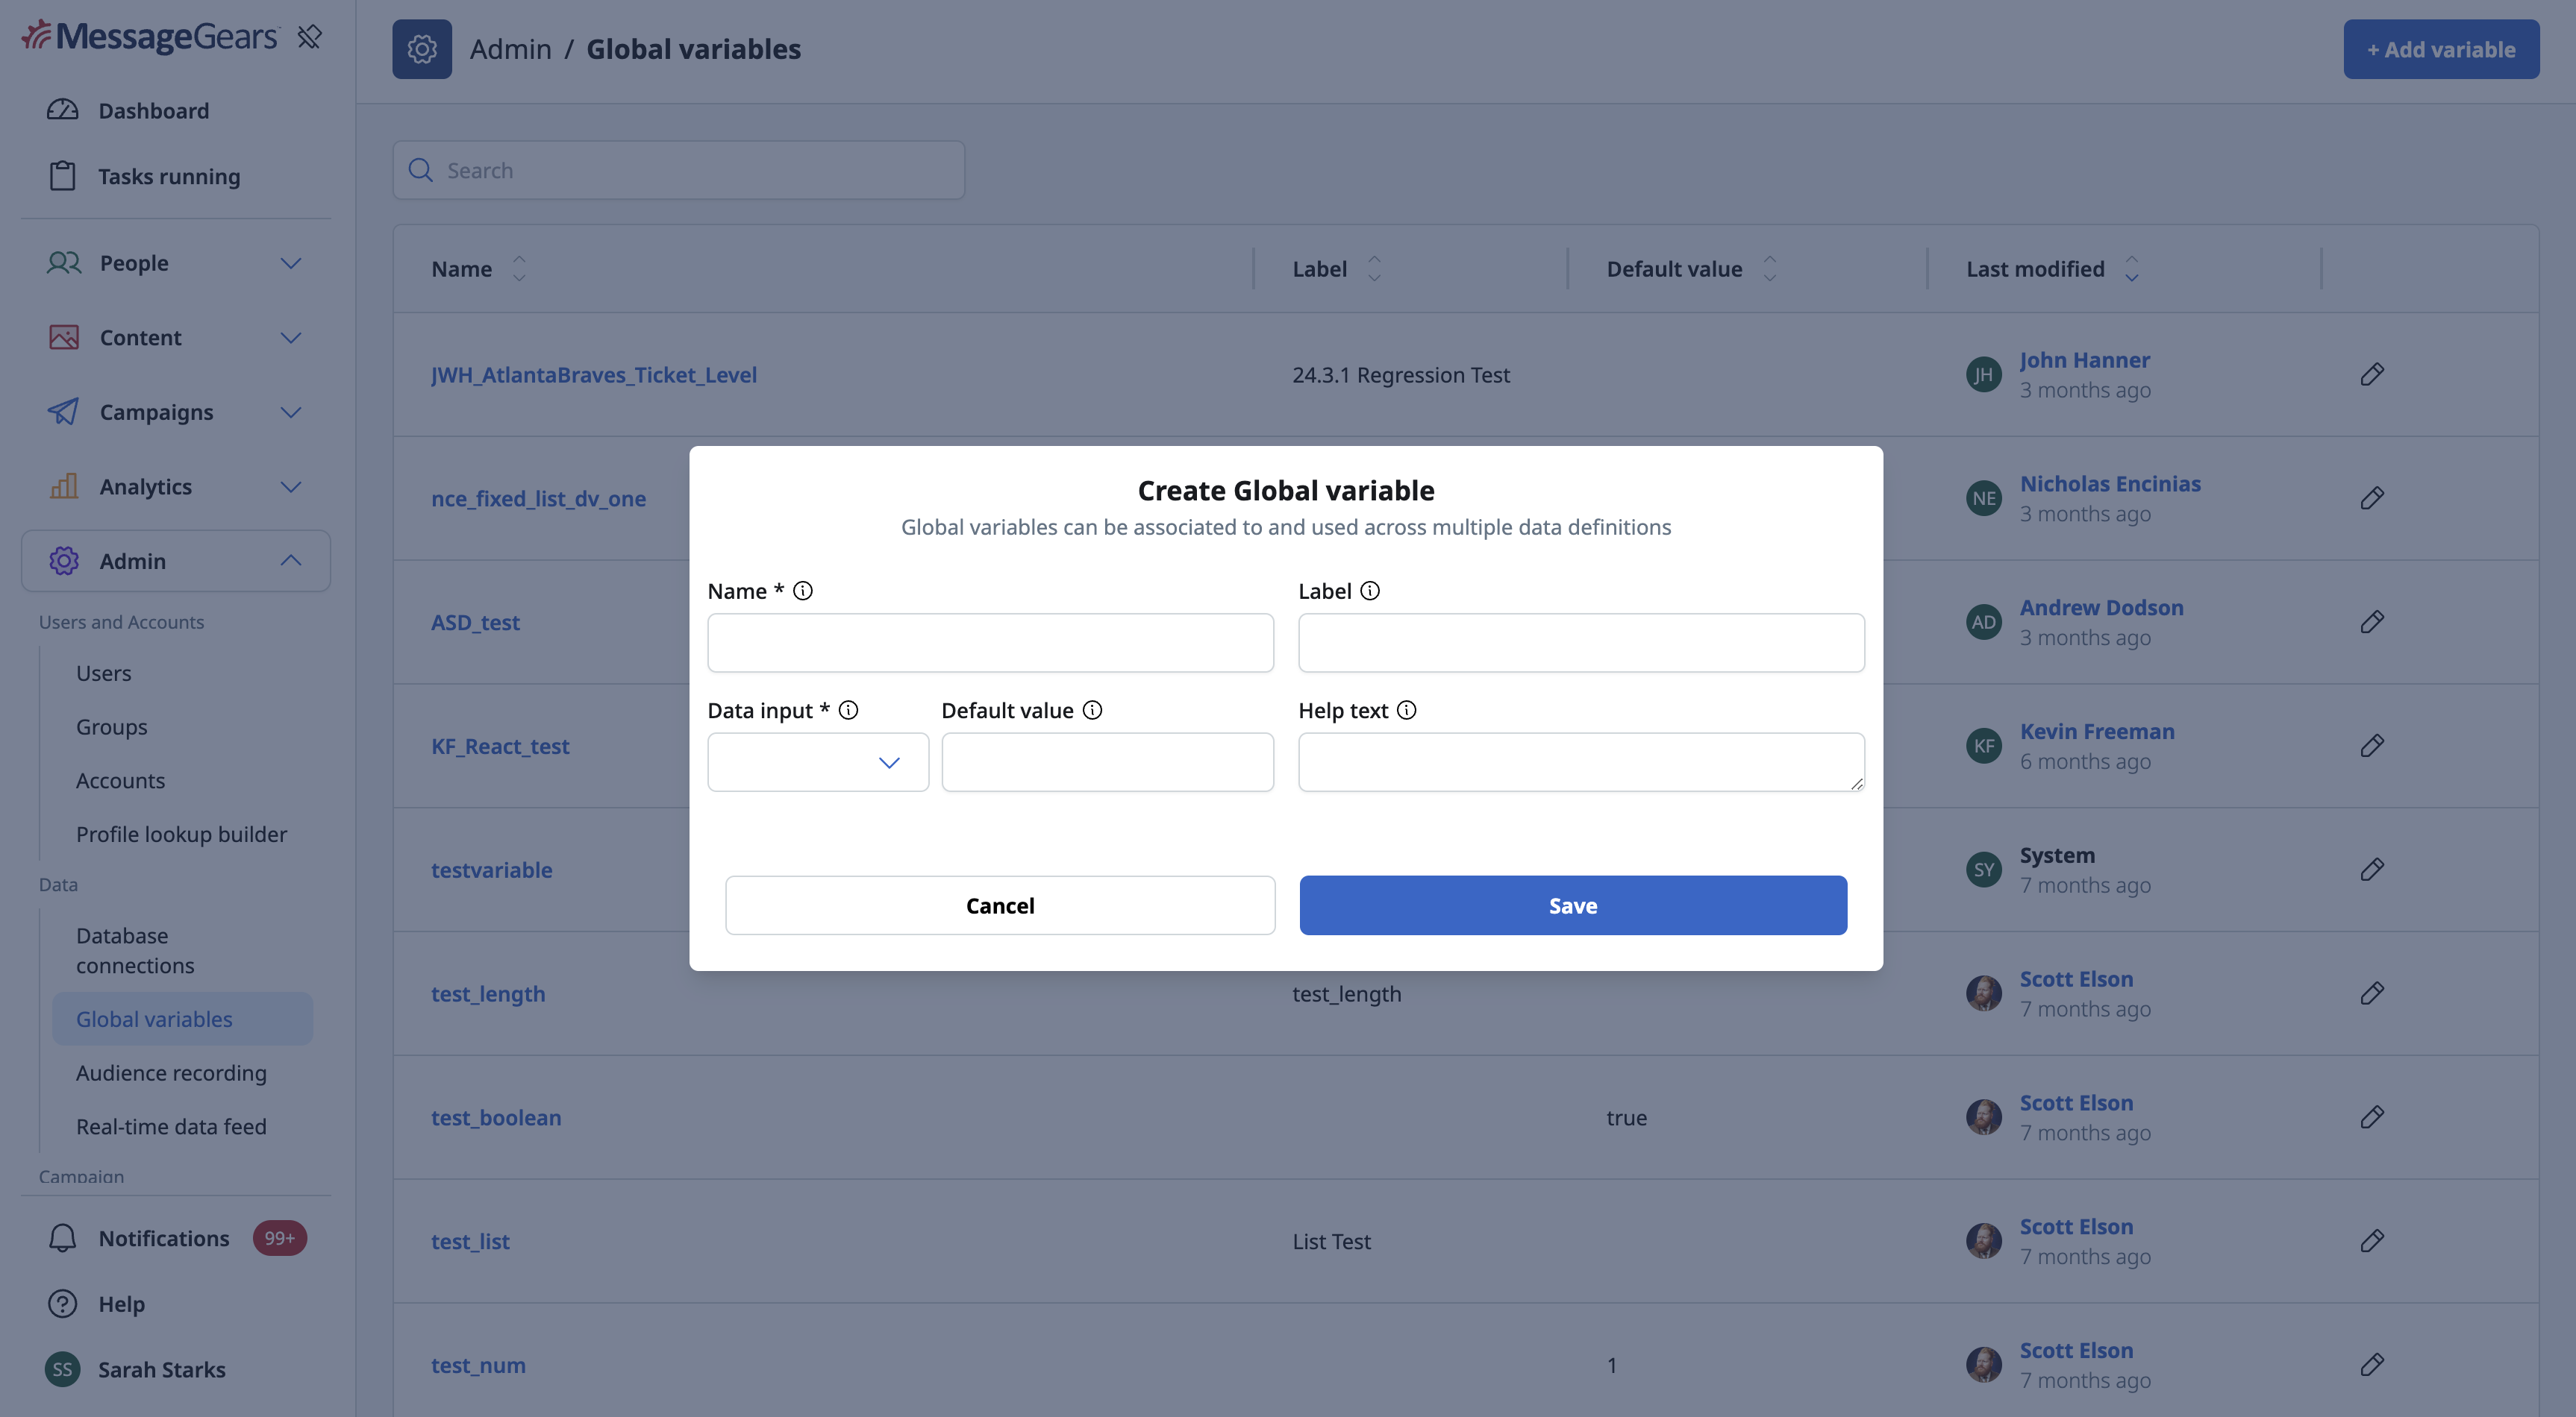Click the edit pencil for the test_boolean row
The height and width of the screenshot is (1417, 2576).
pos(2372,1117)
